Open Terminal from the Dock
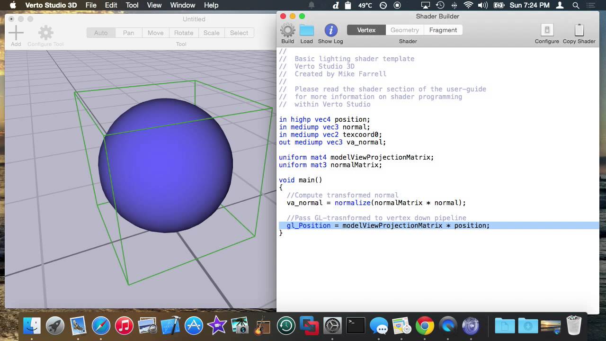Viewport: 606px width, 341px height. click(356, 326)
